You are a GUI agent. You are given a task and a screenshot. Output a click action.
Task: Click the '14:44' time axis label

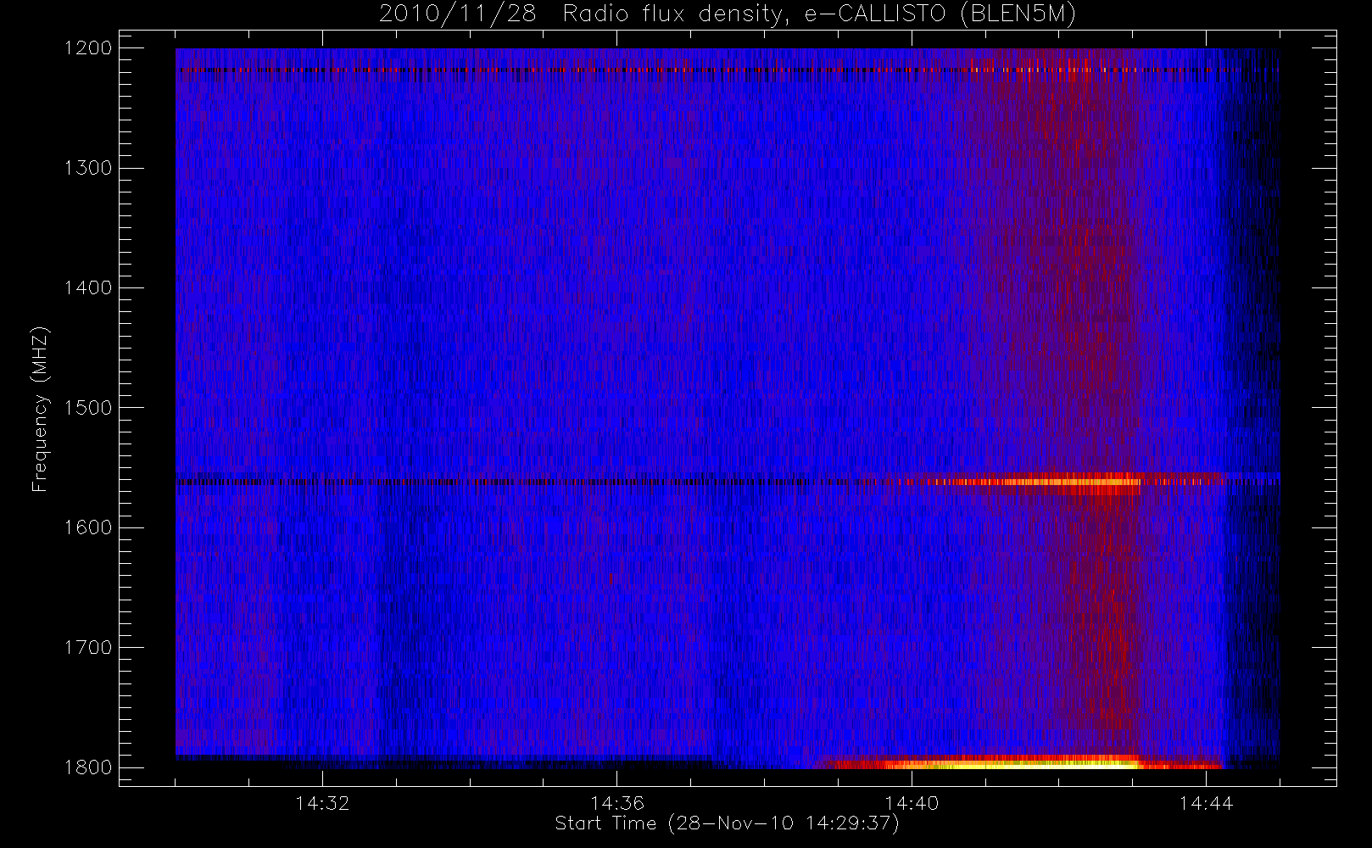point(1207,803)
